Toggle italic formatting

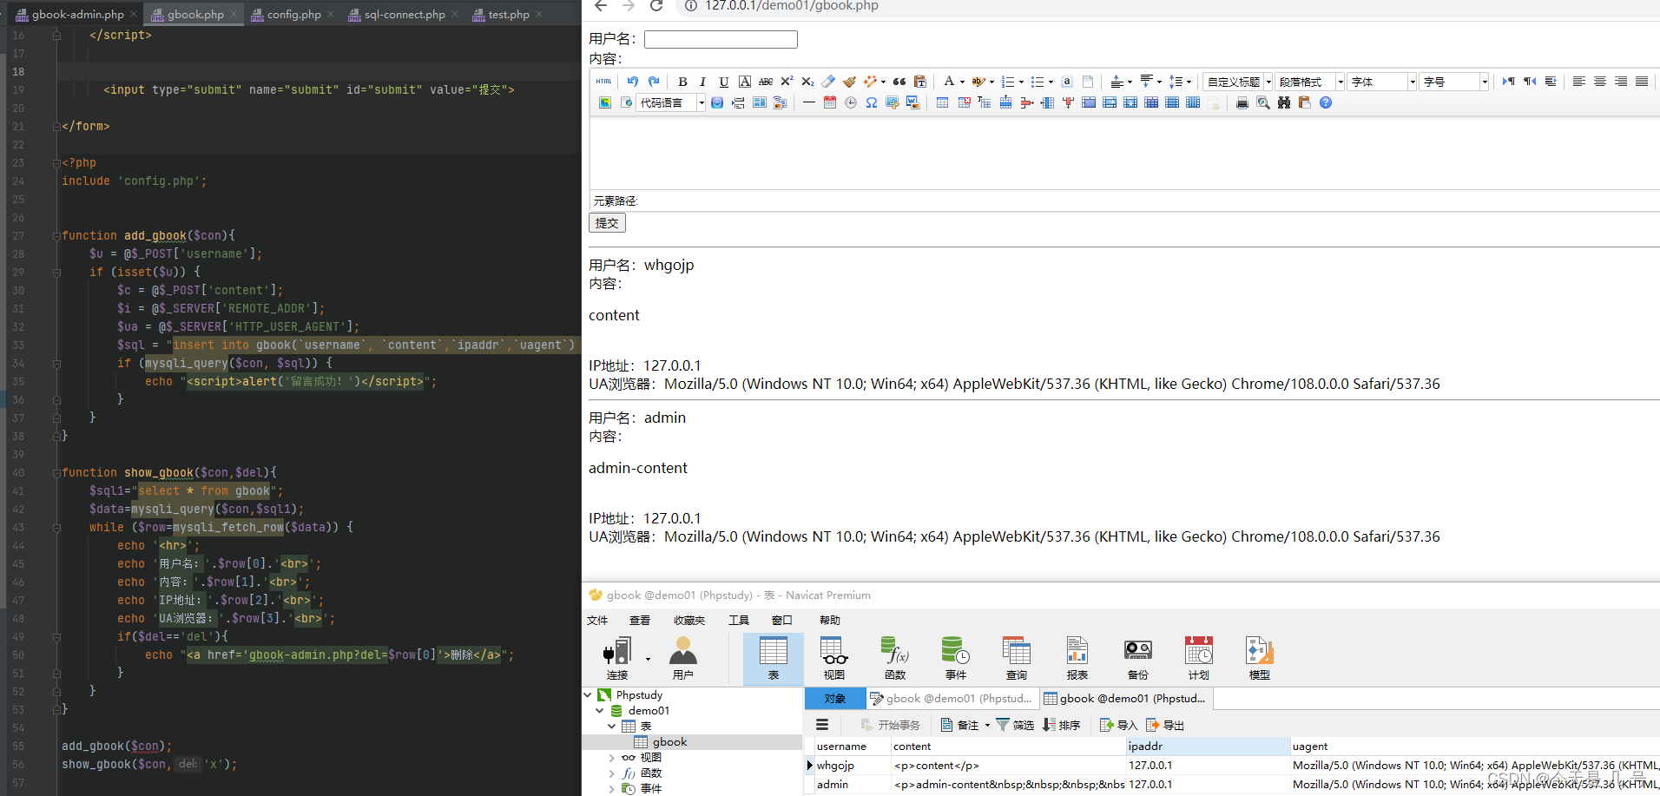coord(702,82)
